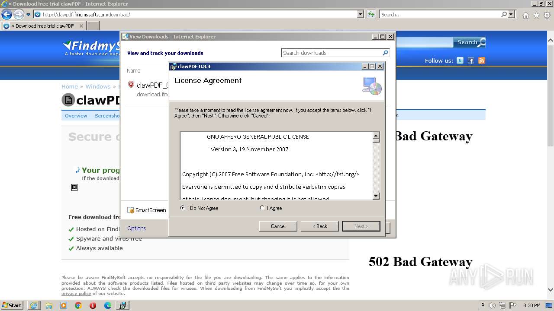Click the network tray icon
Screen dimensions: 554x311
point(502,305)
